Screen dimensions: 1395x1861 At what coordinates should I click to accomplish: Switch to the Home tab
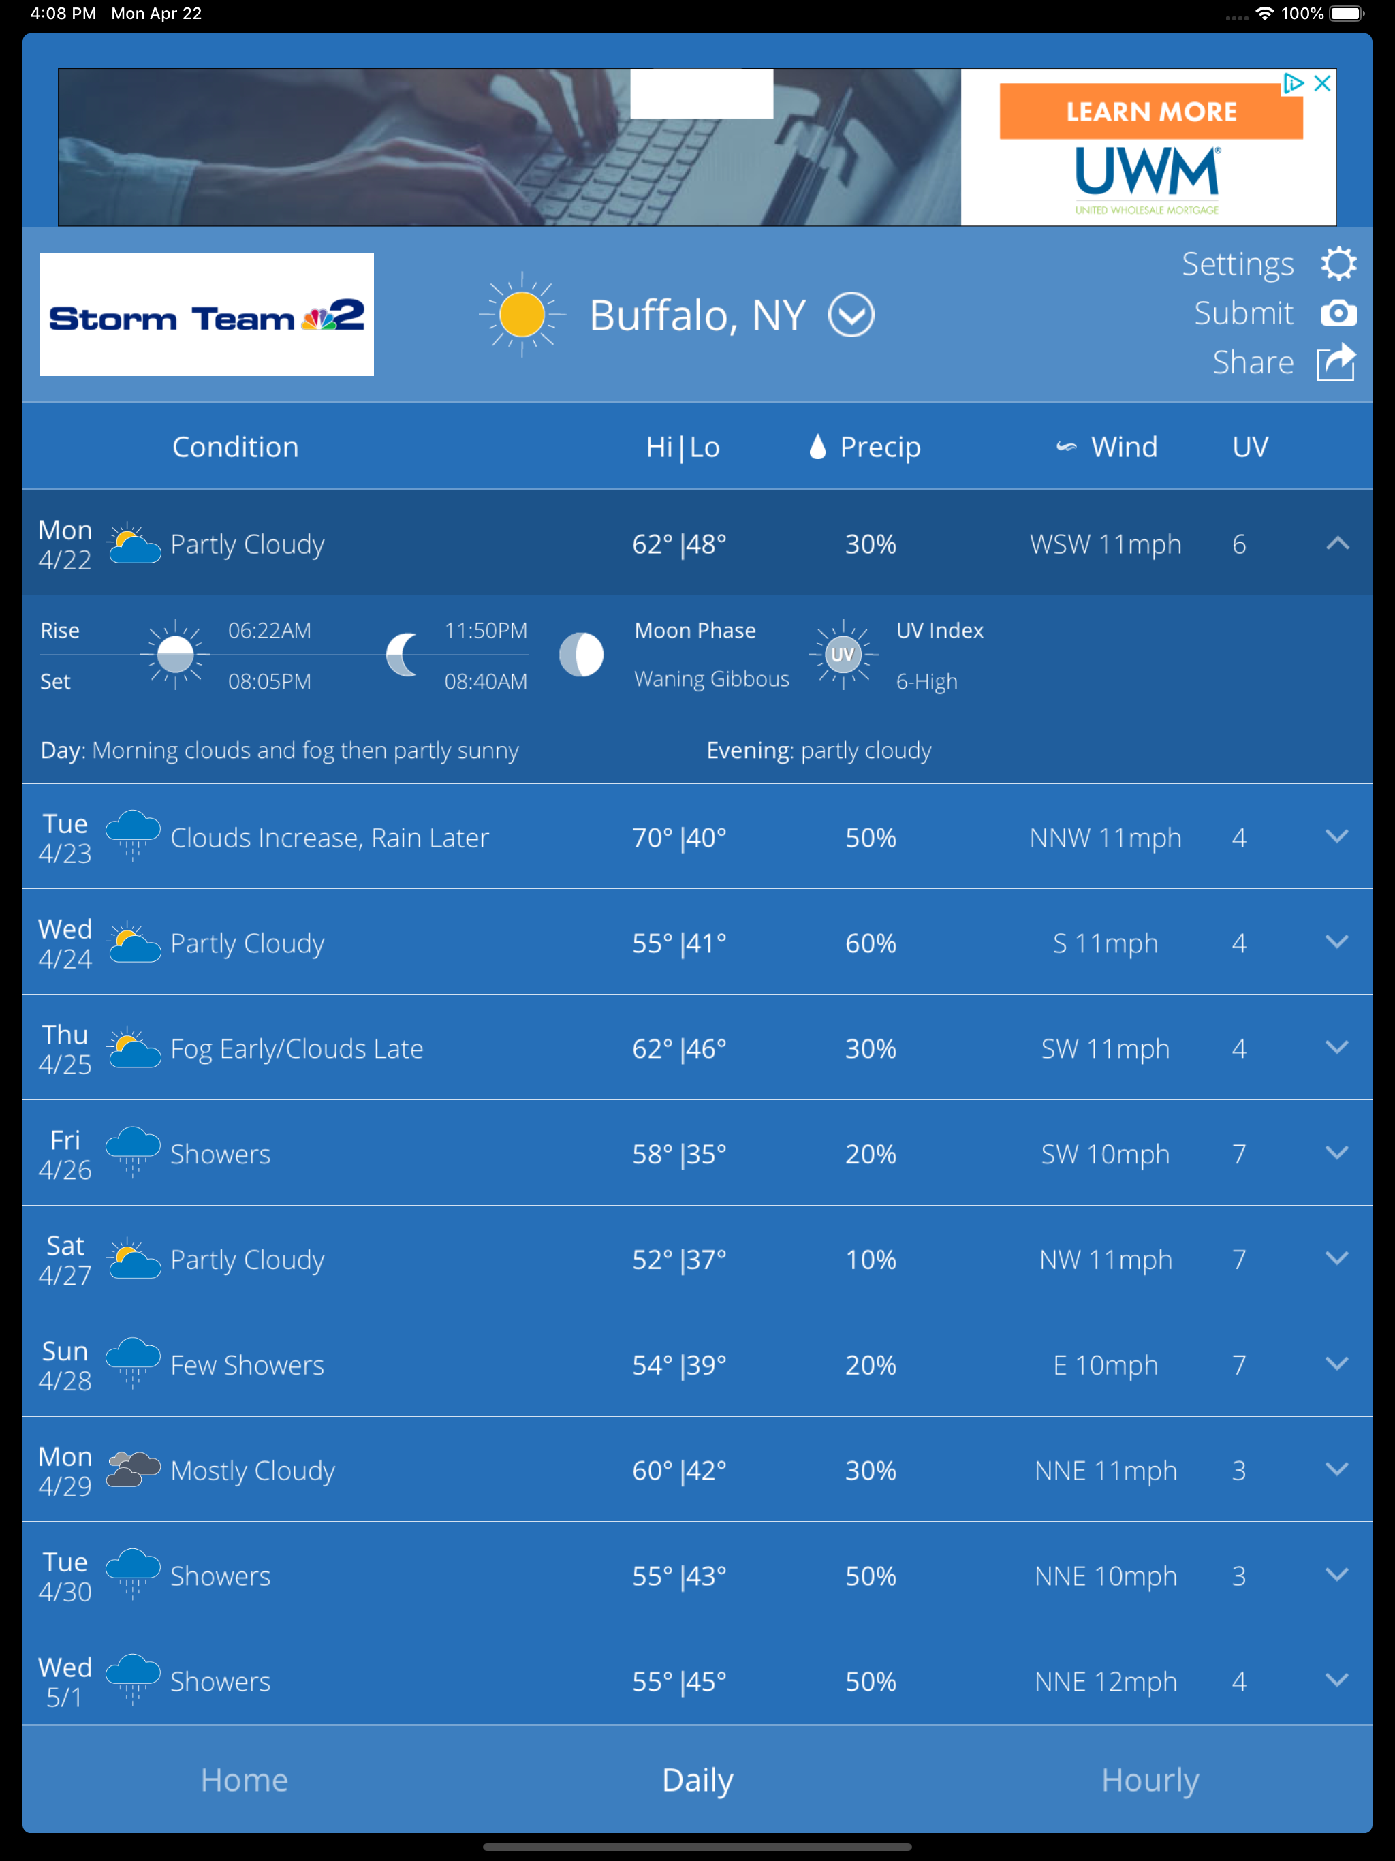(244, 1780)
